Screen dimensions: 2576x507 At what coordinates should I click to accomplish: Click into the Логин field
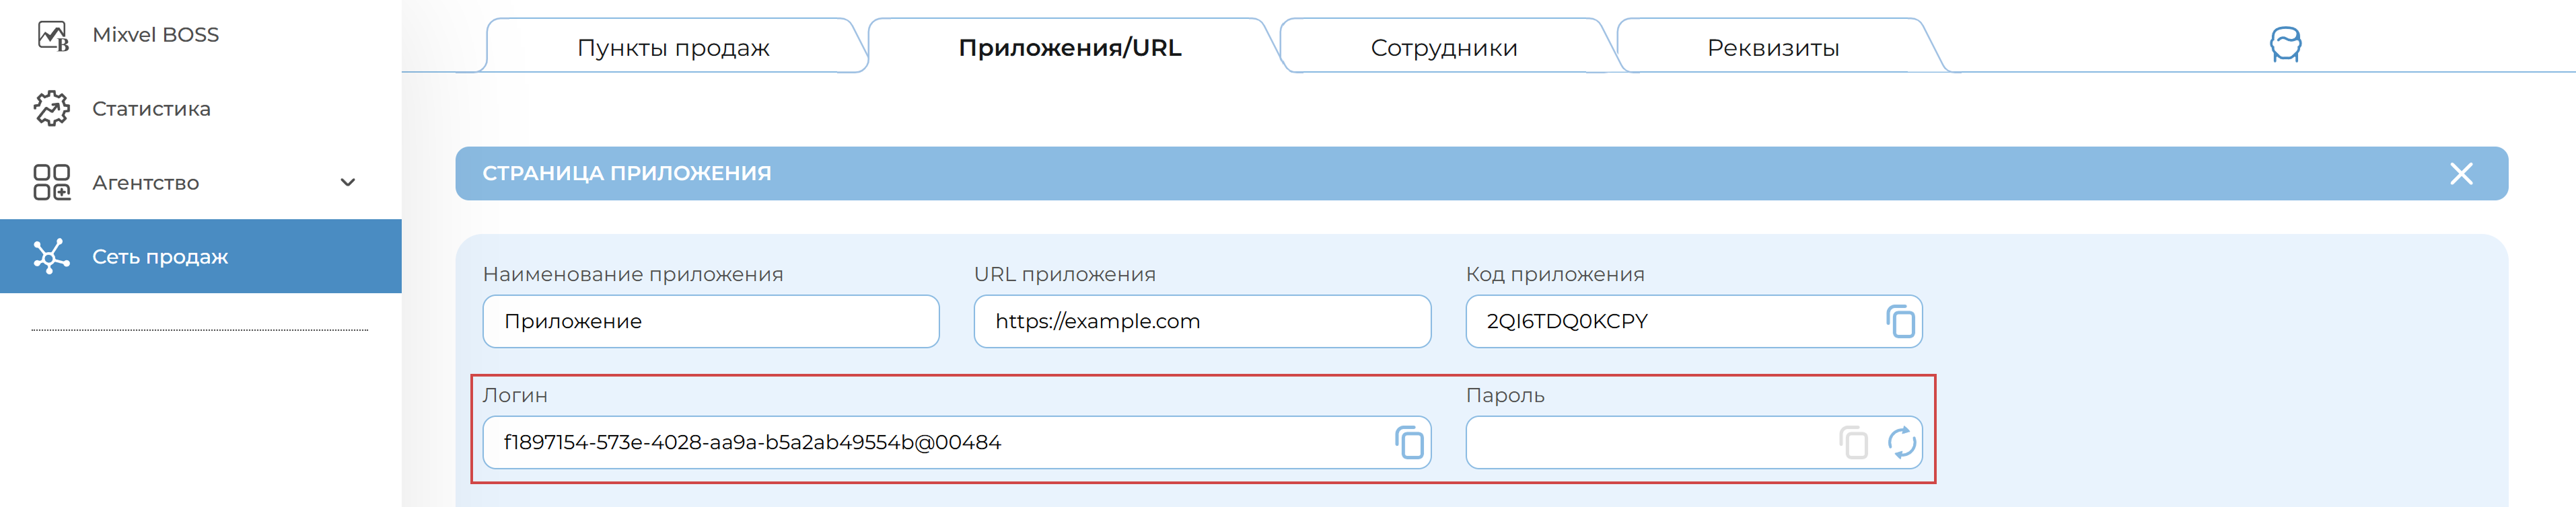point(930,443)
